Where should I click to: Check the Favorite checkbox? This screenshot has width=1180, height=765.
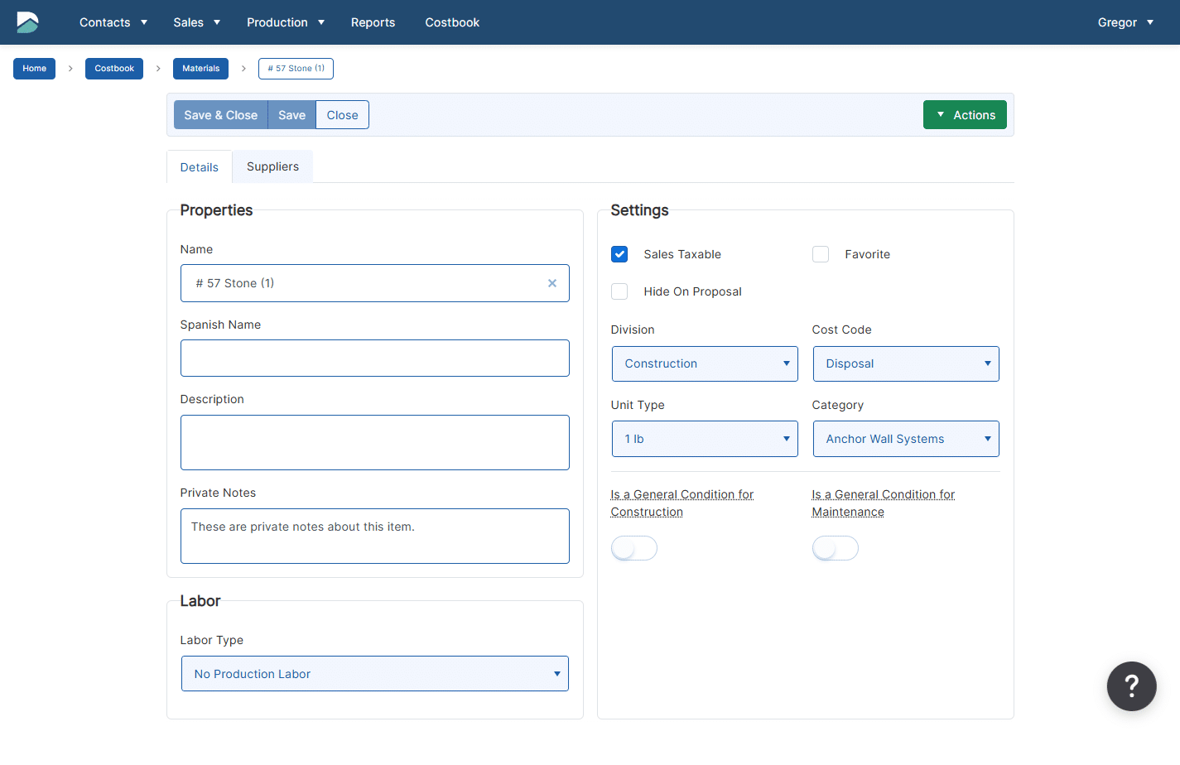click(x=821, y=254)
